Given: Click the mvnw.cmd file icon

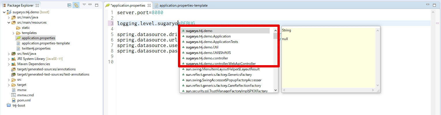Looking at the screenshot, I should (x=14, y=95).
